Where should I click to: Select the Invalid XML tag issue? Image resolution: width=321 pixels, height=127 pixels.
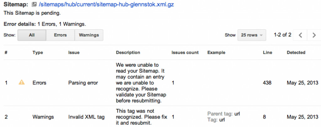(x=87, y=117)
